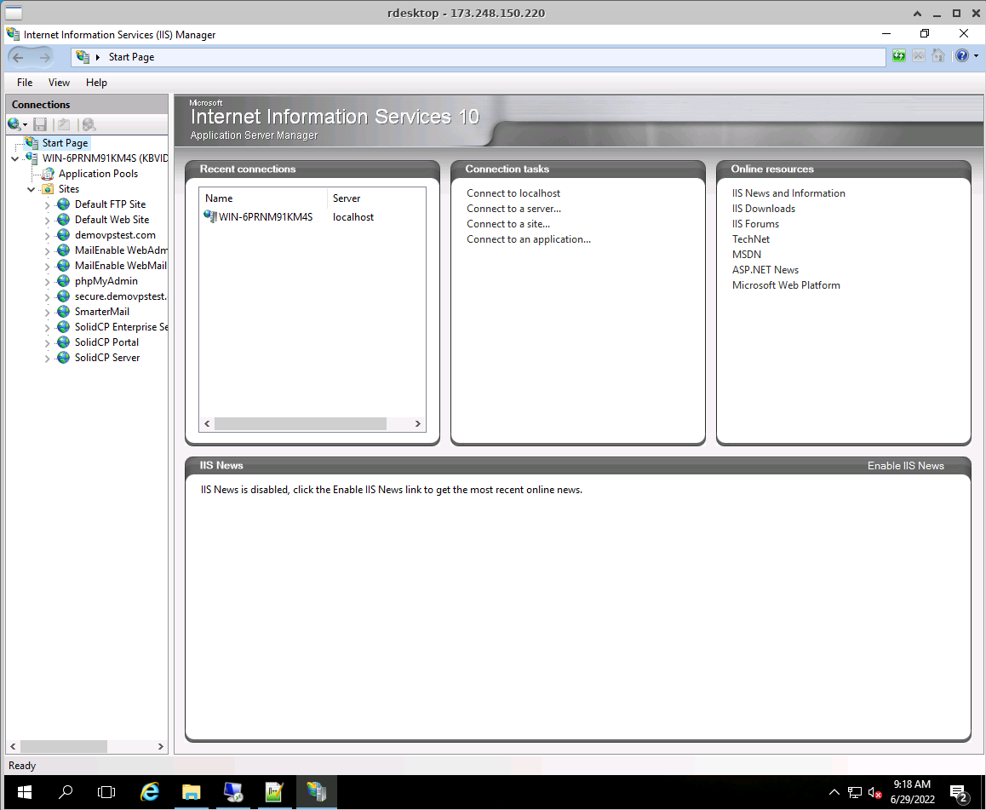Image resolution: width=986 pixels, height=810 pixels.
Task: Open Windows Start menu button
Action: tap(25, 792)
